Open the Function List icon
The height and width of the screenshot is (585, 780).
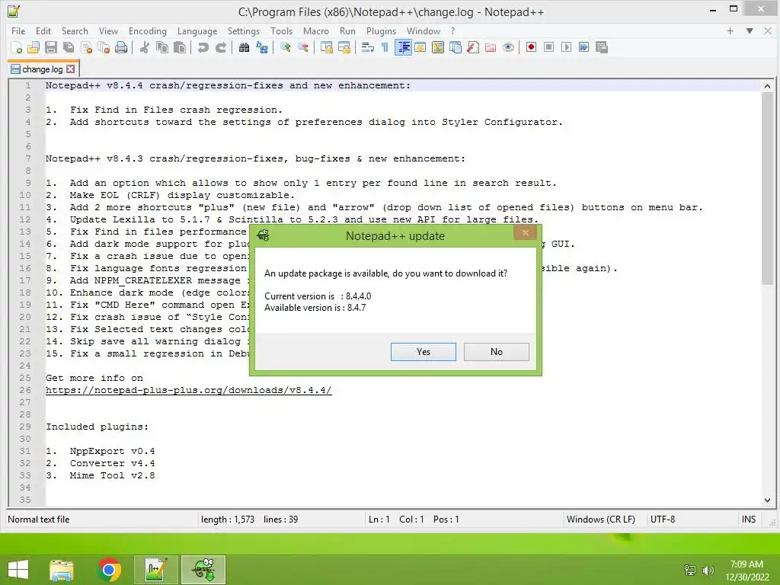pyautogui.click(x=473, y=47)
